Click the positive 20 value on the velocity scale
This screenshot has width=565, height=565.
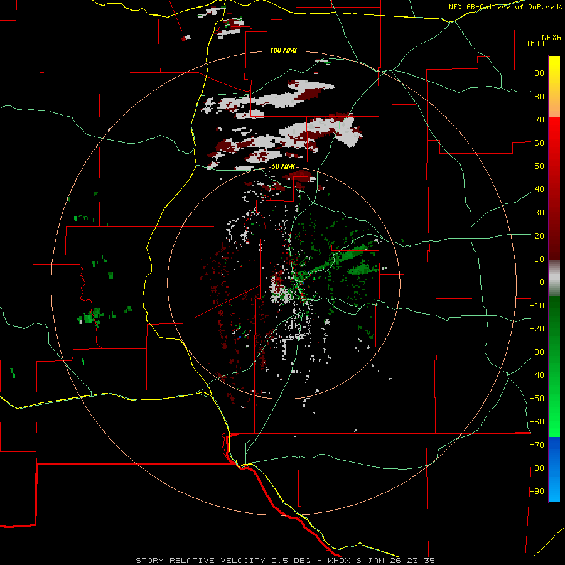pos(539,236)
